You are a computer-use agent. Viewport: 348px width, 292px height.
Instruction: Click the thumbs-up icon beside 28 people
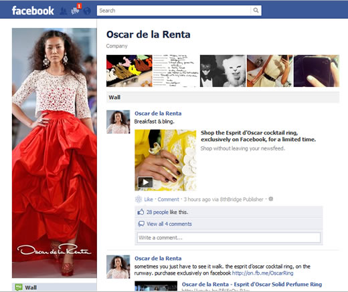[141, 212]
